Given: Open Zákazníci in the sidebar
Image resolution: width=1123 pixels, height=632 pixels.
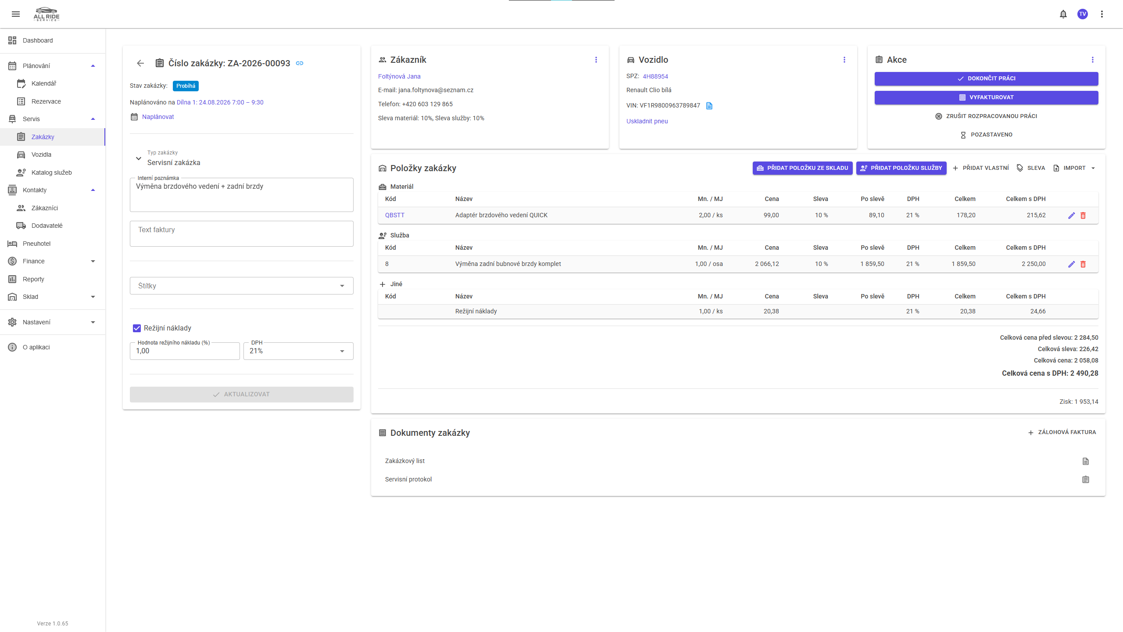Looking at the screenshot, I should pyautogui.click(x=53, y=208).
